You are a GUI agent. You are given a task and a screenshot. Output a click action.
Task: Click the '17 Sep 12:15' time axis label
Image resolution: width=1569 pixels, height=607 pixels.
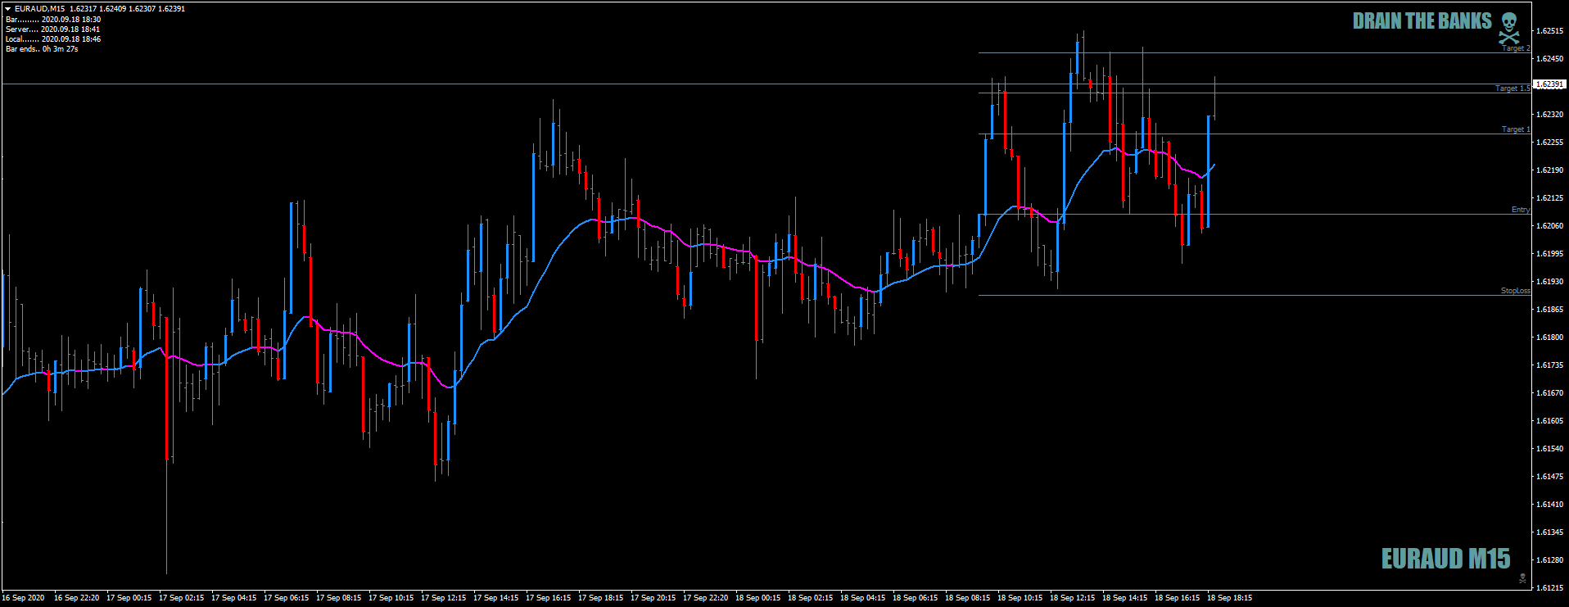444,598
